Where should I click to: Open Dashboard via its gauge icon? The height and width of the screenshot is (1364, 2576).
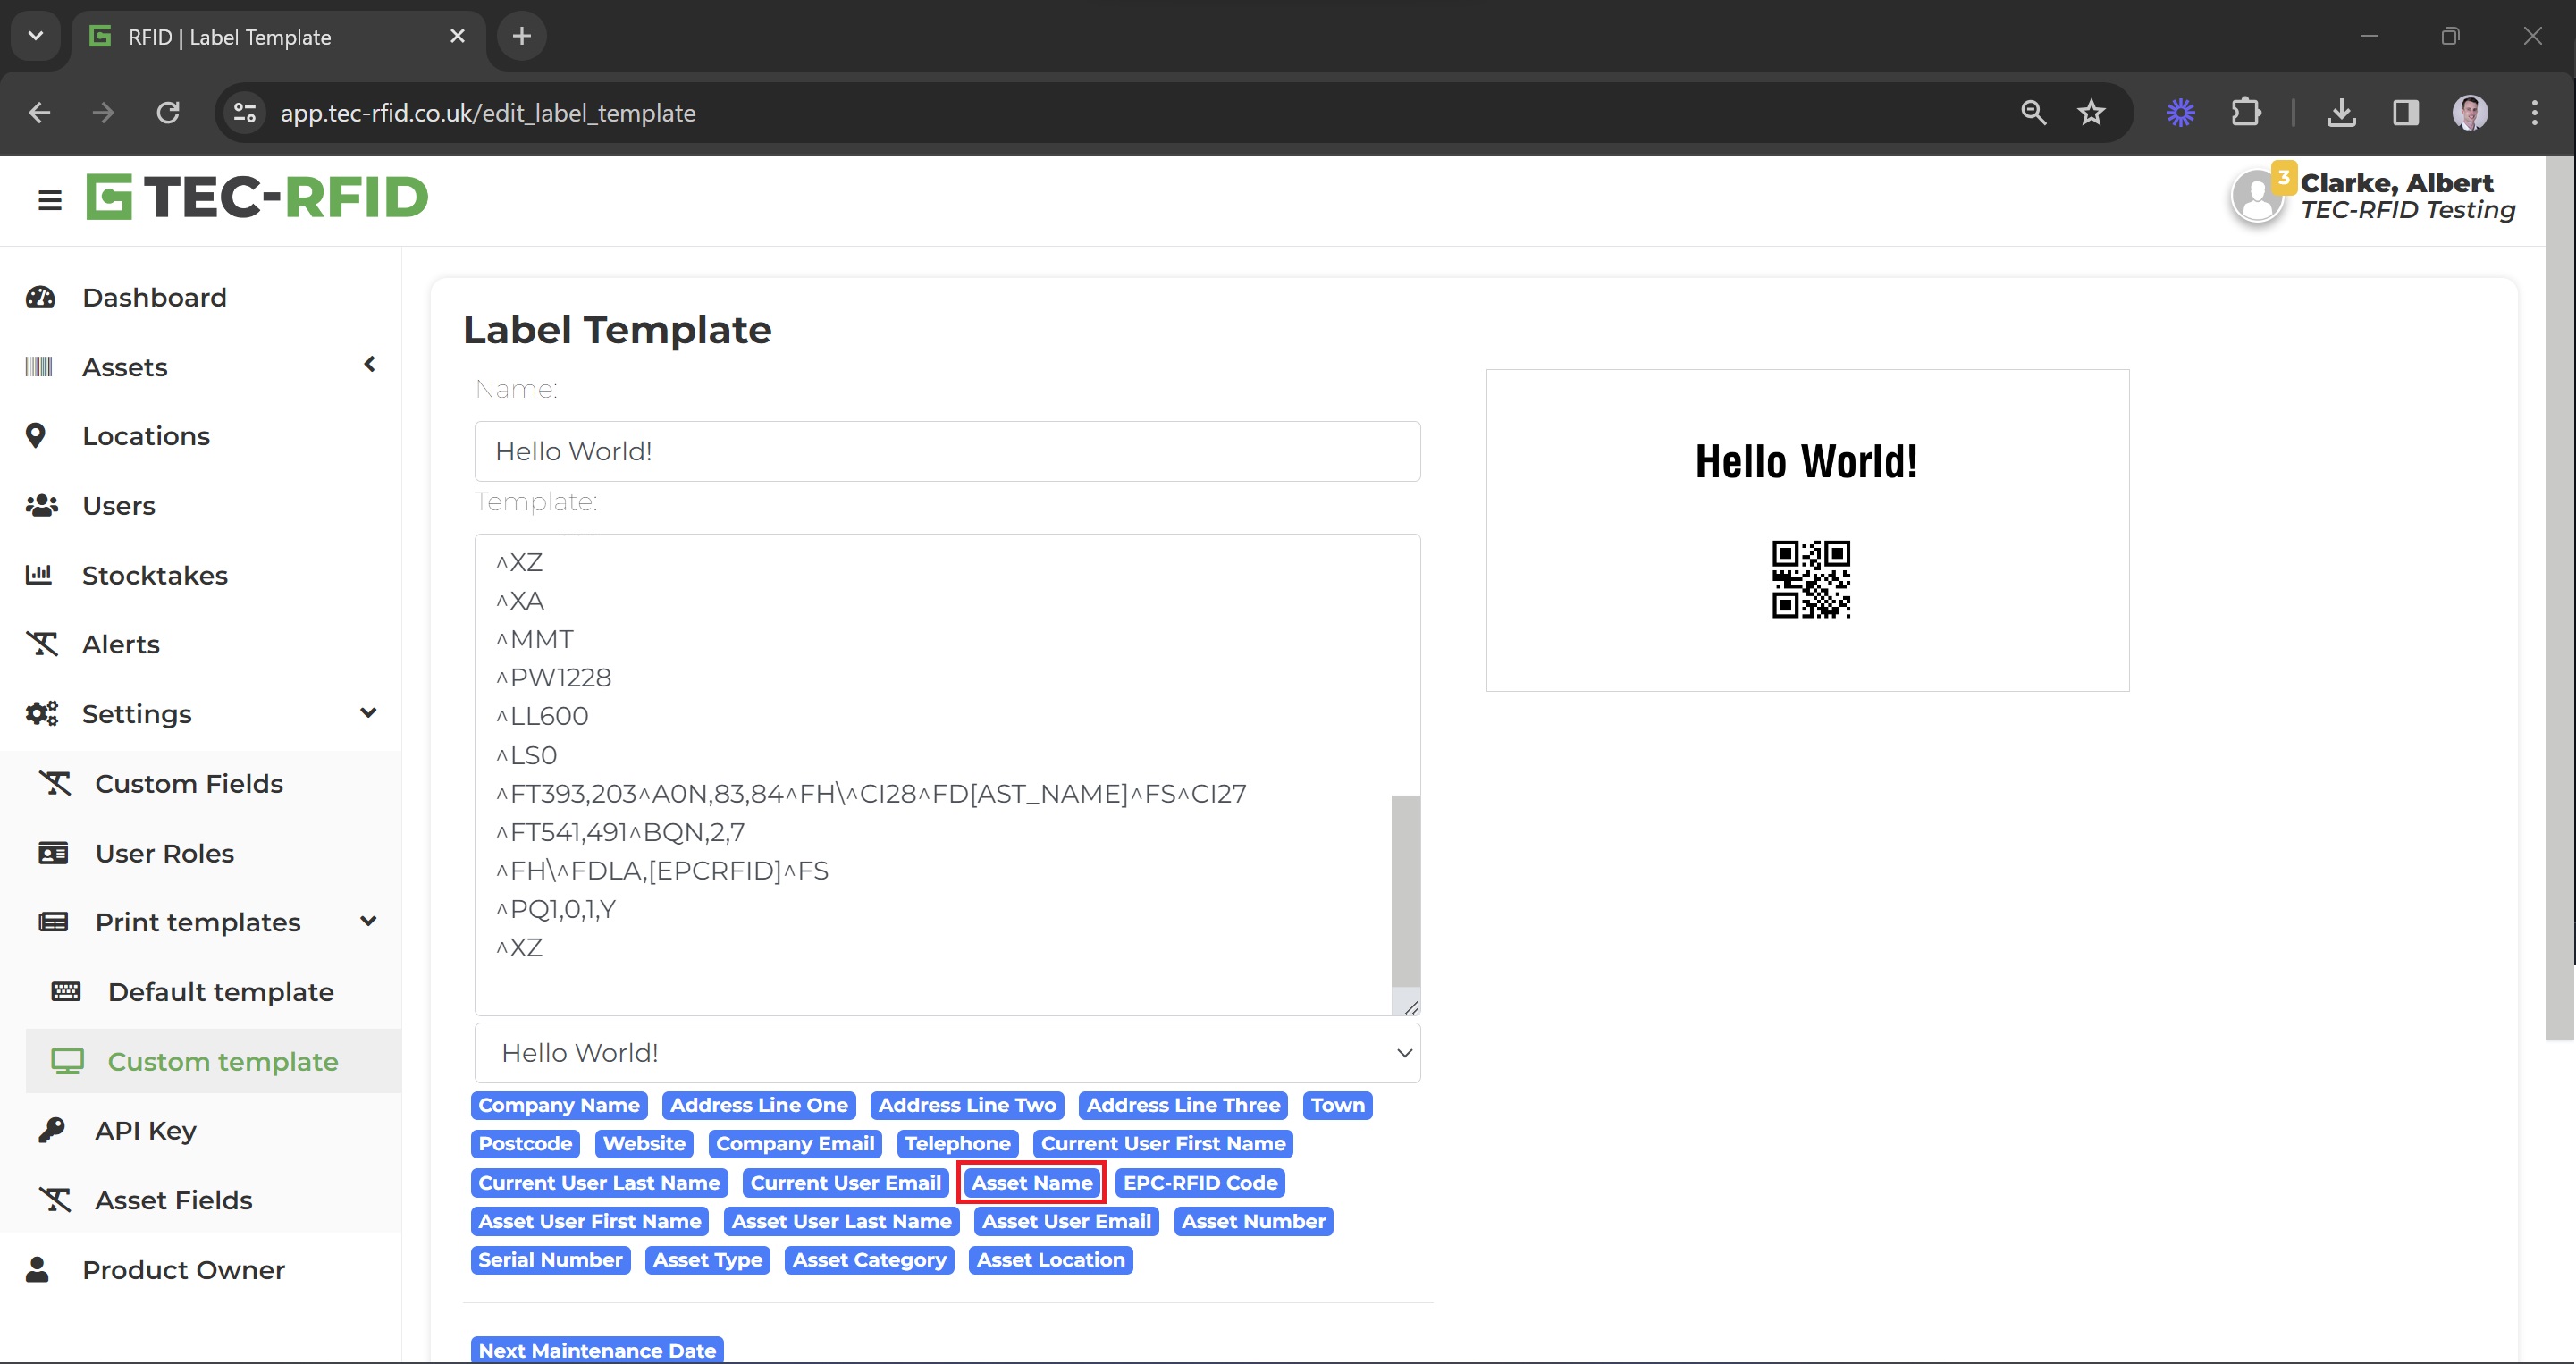point(40,297)
